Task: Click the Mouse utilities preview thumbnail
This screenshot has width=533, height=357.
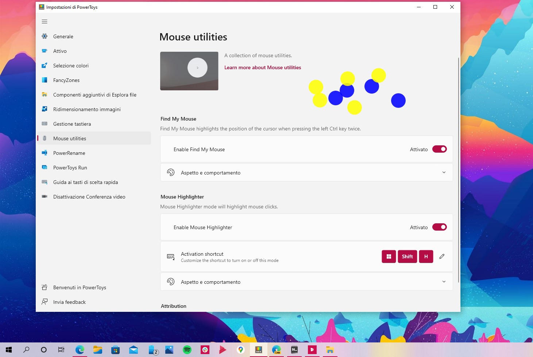Action: pyautogui.click(x=189, y=71)
